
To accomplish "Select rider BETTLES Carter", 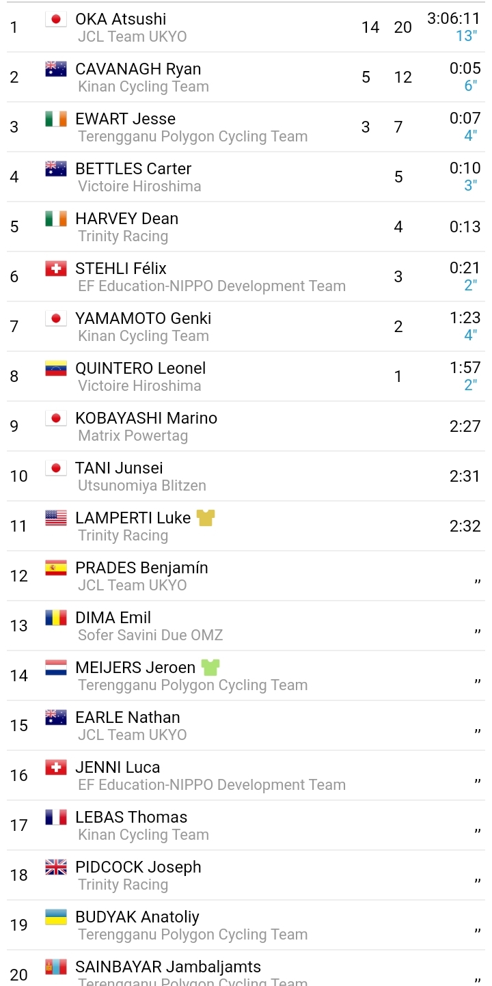I will coord(133,169).
